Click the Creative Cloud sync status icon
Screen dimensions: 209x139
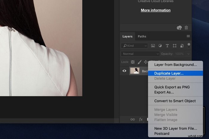click(x=179, y=28)
